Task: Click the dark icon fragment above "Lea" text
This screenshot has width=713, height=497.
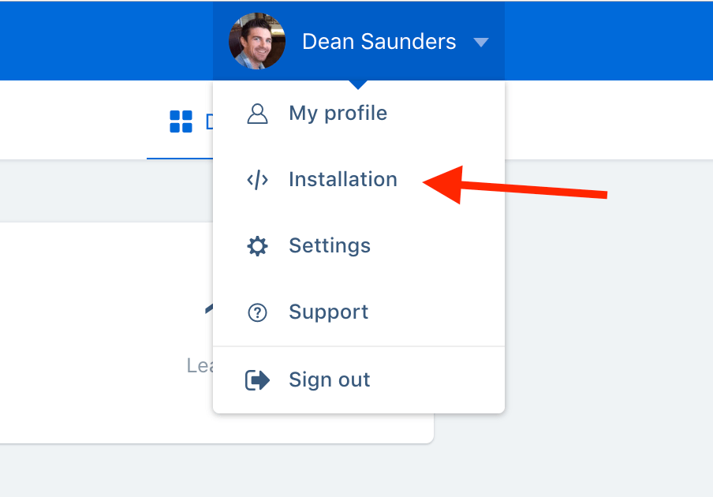Action: pyautogui.click(x=209, y=308)
